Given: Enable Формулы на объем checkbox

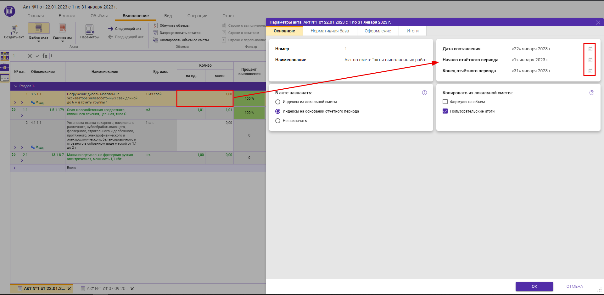Looking at the screenshot, I should (445, 102).
